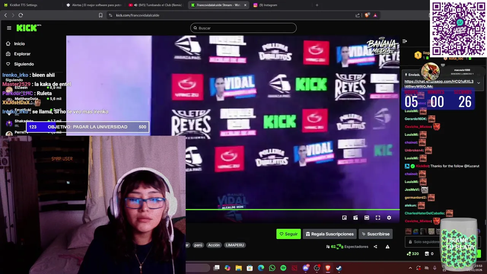487x274 pixels.
Task: Click the Suscribirse button
Action: click(x=376, y=234)
